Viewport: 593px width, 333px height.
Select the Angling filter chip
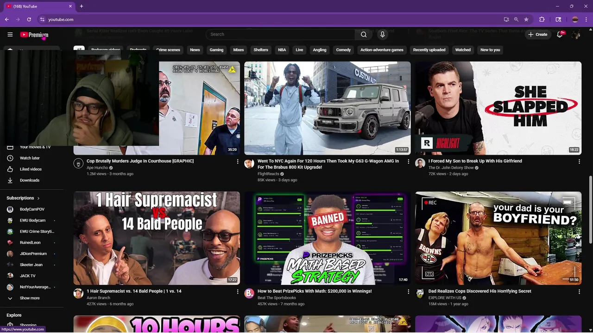coord(320,50)
